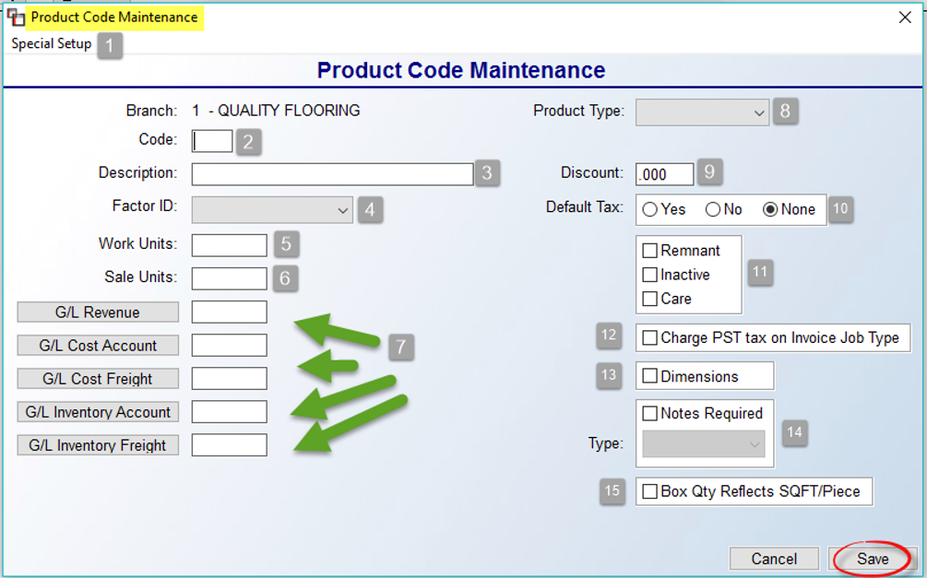This screenshot has width=927, height=578.
Task: Enable the Inactive checkbox
Action: pos(649,275)
